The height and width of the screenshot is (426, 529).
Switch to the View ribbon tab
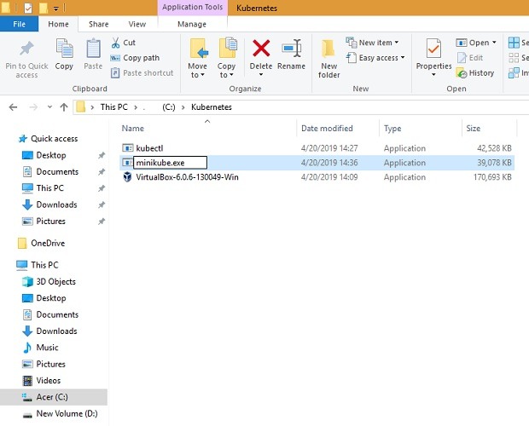pyautogui.click(x=137, y=24)
